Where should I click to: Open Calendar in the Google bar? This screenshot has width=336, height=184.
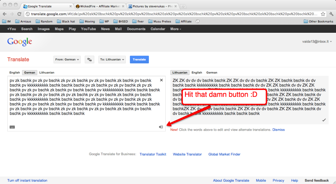point(158,29)
